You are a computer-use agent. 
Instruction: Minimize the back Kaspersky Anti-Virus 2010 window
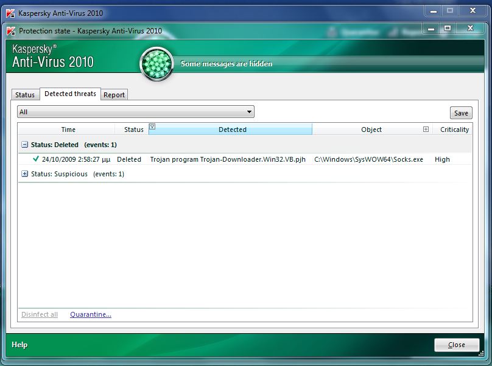(434, 12)
